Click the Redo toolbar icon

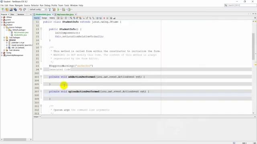pyautogui.click(x=24, y=10)
